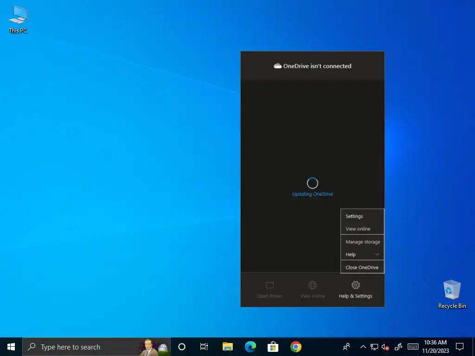Open Manage storage menu entry

[362, 242]
